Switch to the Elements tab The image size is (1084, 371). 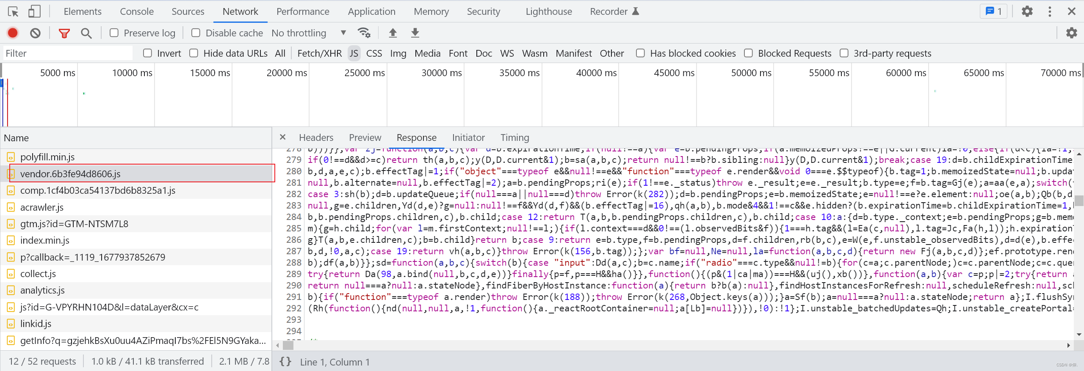point(83,11)
